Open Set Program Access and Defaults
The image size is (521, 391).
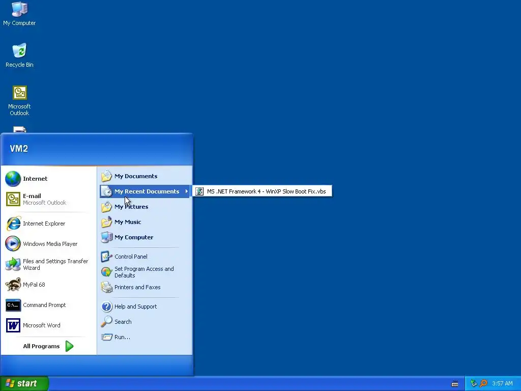tap(144, 272)
